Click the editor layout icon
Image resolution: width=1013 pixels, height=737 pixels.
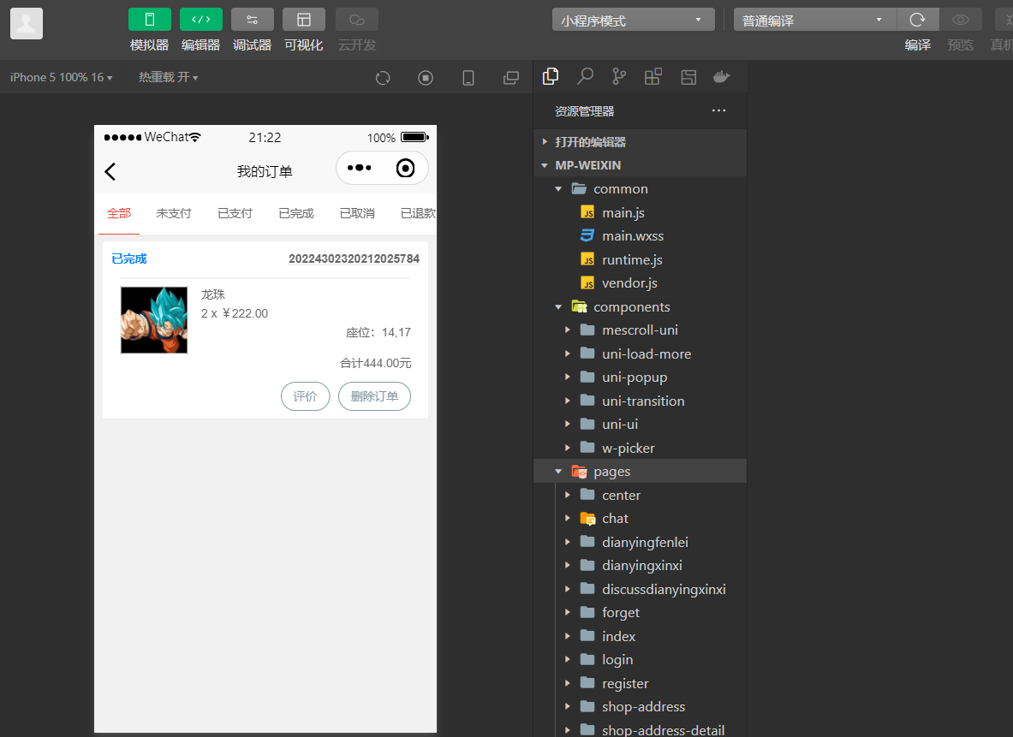click(688, 77)
